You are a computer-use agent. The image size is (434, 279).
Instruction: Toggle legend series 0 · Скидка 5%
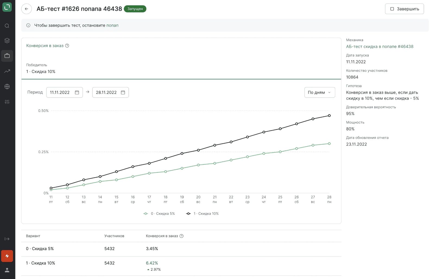(159, 214)
